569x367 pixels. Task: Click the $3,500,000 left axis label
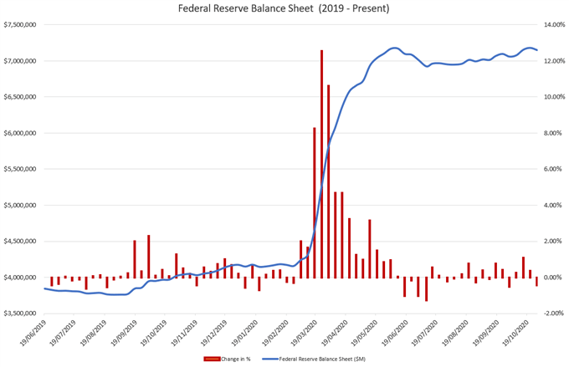(x=19, y=313)
